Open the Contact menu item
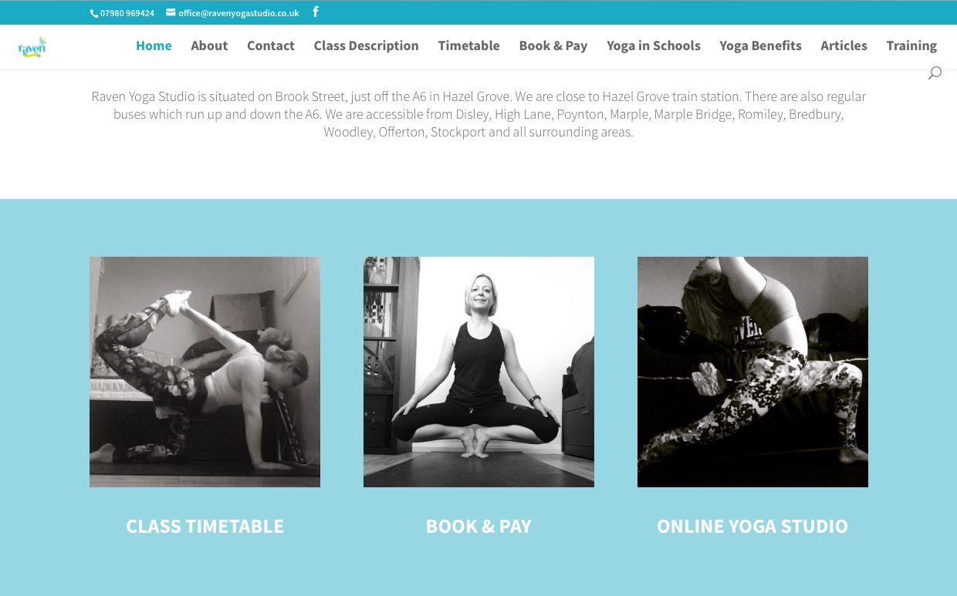 (x=271, y=45)
